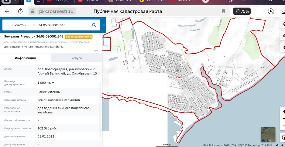
Task: Switch to satellite basemap thumbnail
Action: coord(268,134)
